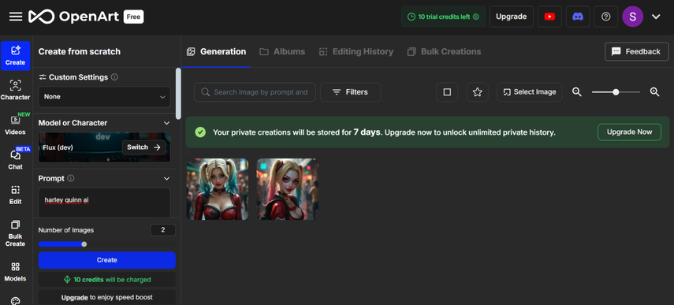Click the prompt text box
This screenshot has width=674, height=305.
tap(105, 203)
